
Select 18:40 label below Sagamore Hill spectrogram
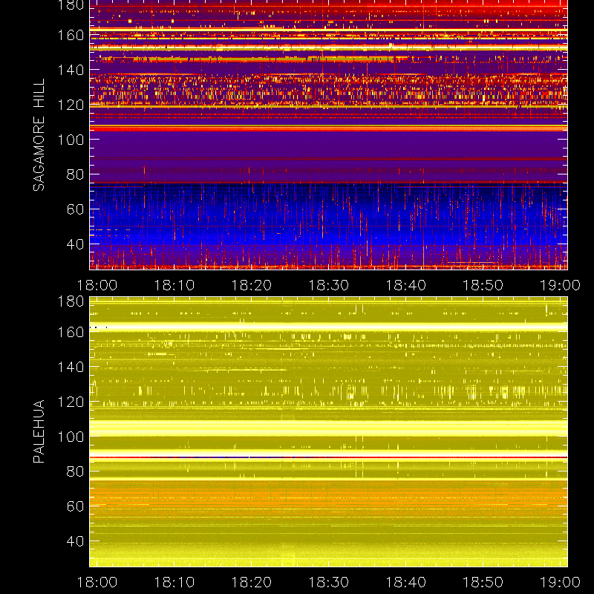[405, 285]
